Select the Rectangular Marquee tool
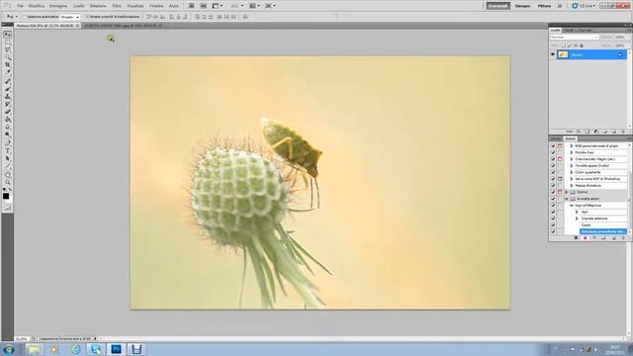Screen dimensions: 633x356 coord(7,43)
